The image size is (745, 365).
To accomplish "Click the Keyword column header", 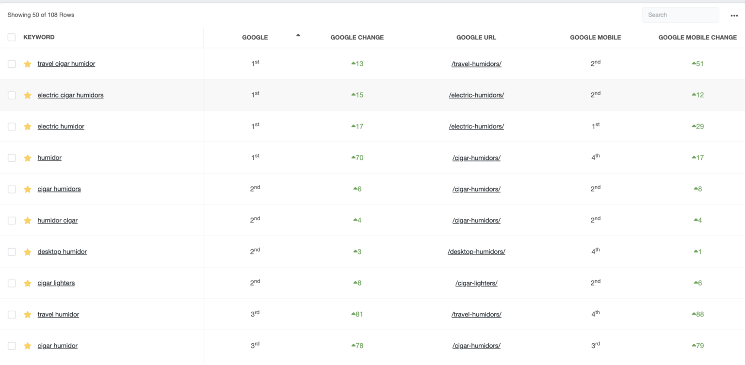I will (39, 37).
